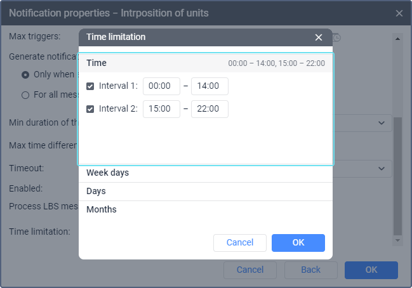Viewport: 412px width, 288px height.
Task: Click the Interval 2 end time 22:00 field
Action: click(209, 109)
